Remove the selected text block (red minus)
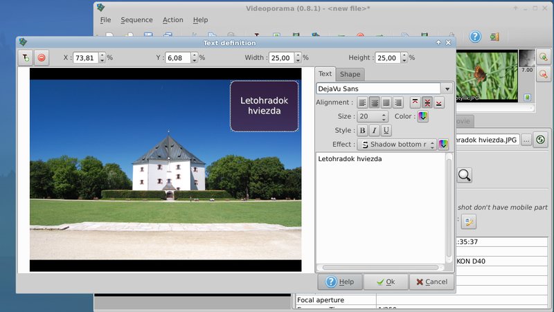554x312 pixels. click(42, 57)
